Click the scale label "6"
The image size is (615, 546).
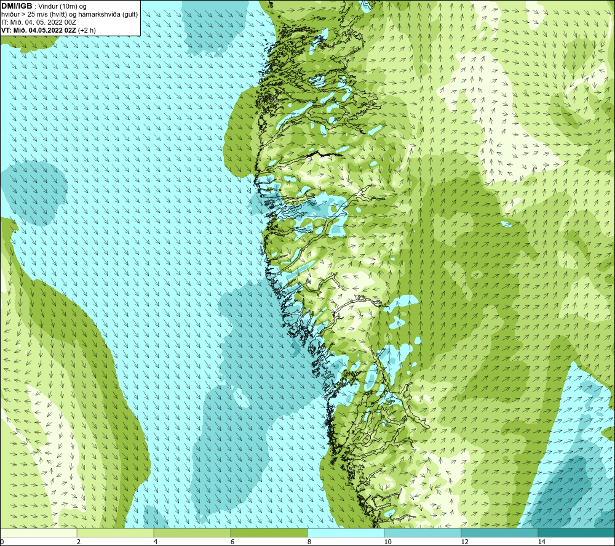click(x=232, y=542)
